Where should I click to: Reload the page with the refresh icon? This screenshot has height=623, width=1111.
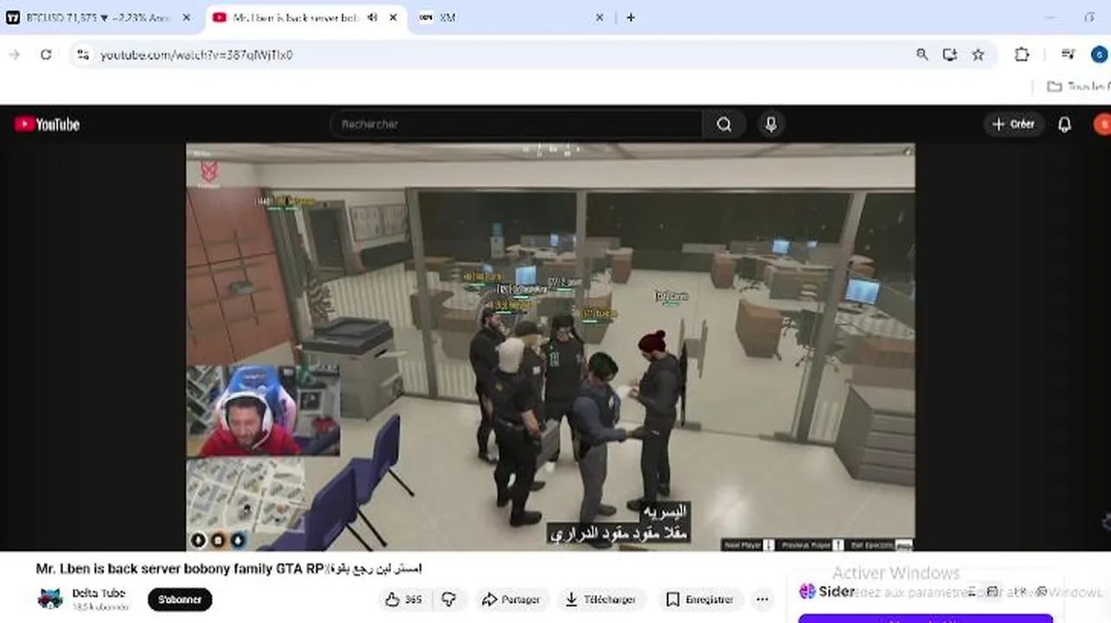point(46,55)
